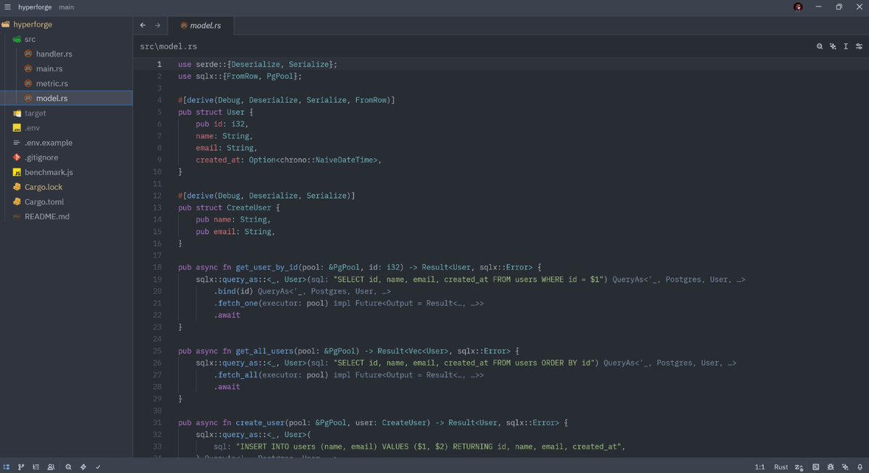Toggle editor controls with the sliders icon
This screenshot has width=869, height=473.
coord(859,46)
